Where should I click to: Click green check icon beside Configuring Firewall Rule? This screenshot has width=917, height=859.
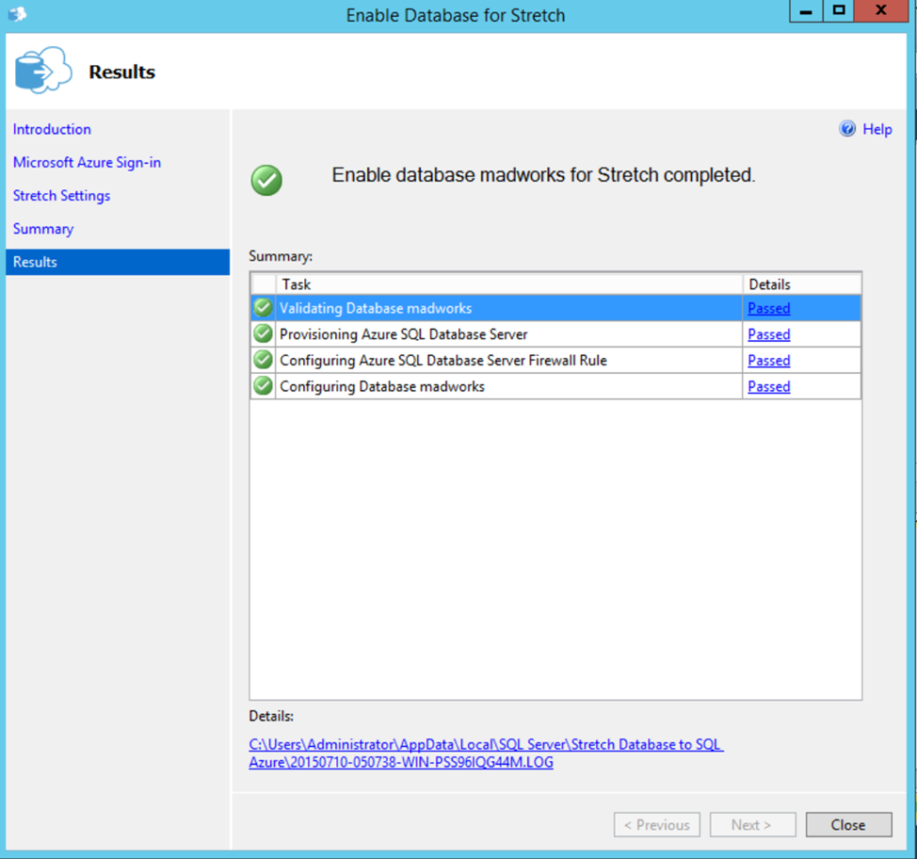pyautogui.click(x=264, y=360)
